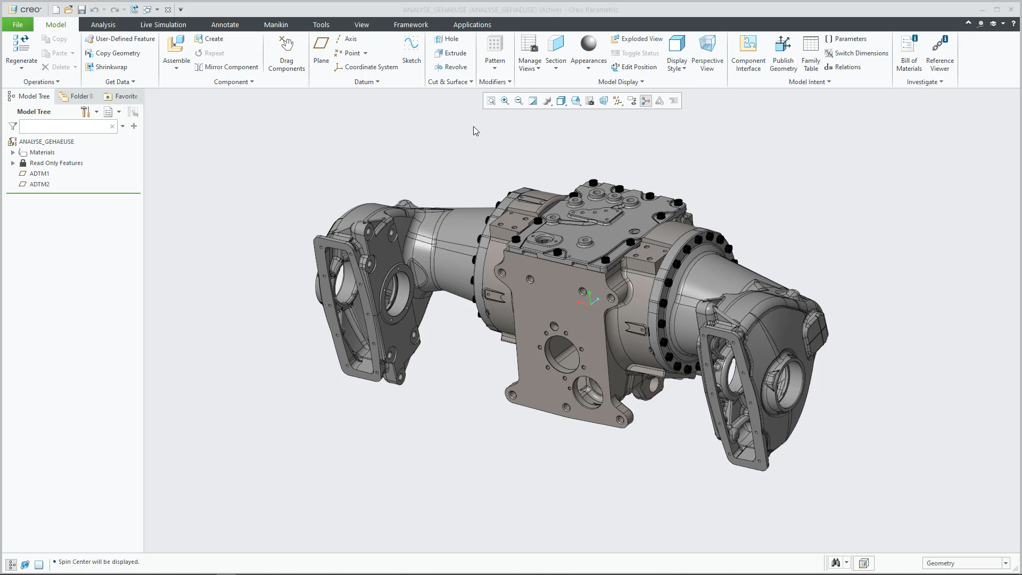Switch to Live Simulation tab
The image size is (1022, 575).
click(x=163, y=24)
